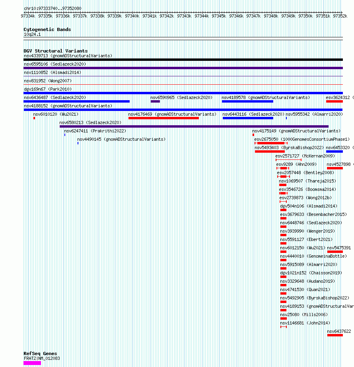
Task: Click nsv3939990 Wenger2019 label
Action: click(x=307, y=231)
